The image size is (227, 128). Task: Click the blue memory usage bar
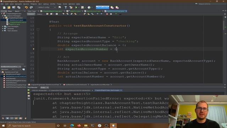[x=103, y=7]
